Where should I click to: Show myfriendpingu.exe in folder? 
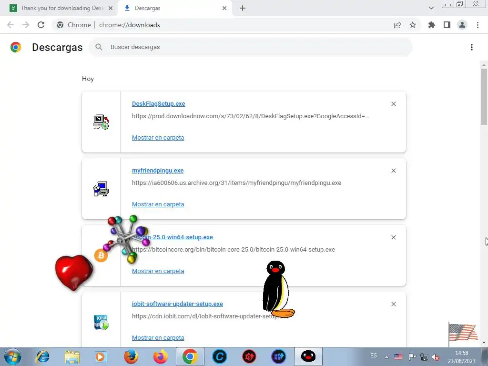[158, 204]
